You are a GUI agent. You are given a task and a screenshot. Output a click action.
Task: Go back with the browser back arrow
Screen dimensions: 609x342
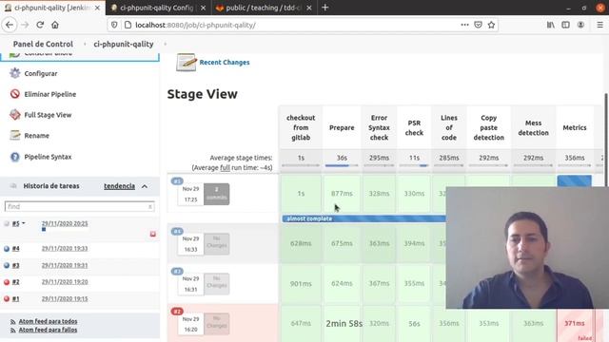pyautogui.click(x=10, y=25)
